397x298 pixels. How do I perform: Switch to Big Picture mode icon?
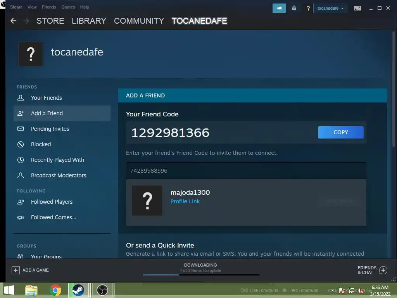(x=357, y=8)
